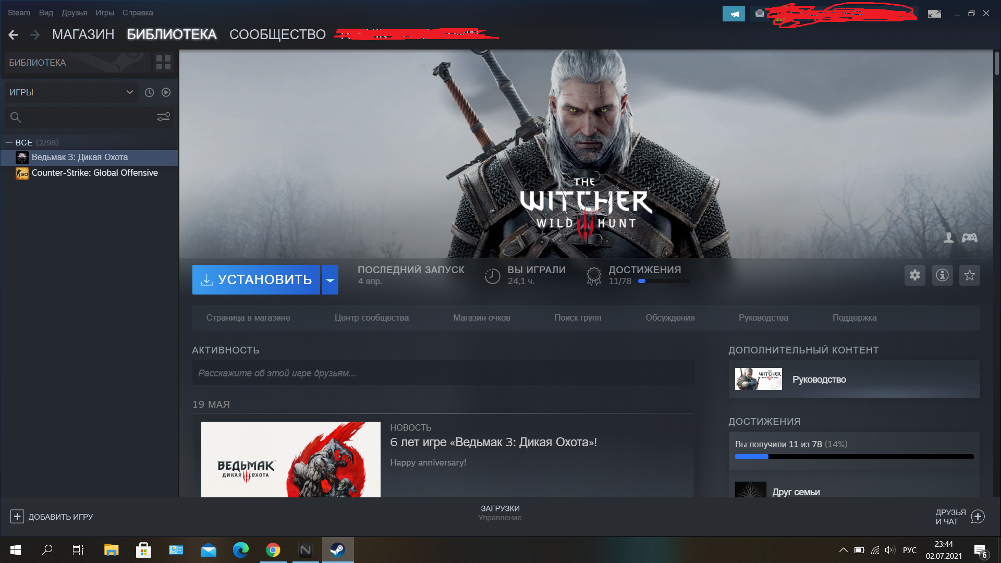Go back with the back arrow
The image size is (1001, 563).
(x=14, y=35)
